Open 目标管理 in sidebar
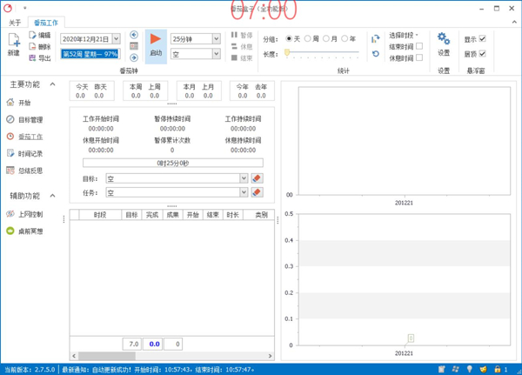 (30, 120)
